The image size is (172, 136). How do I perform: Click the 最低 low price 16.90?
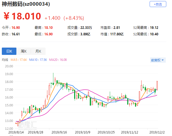[x=48, y=34]
